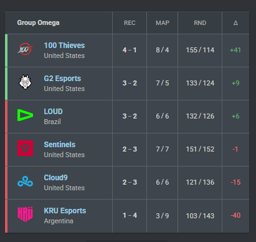
Task: Click the REC column header
Action: click(x=130, y=23)
